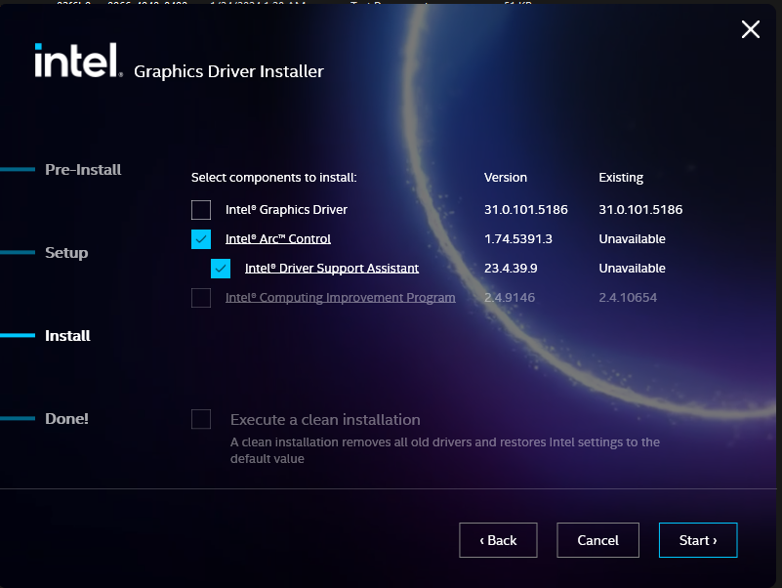Click the Existing column header
This screenshot has width=782, height=588.
621,178
